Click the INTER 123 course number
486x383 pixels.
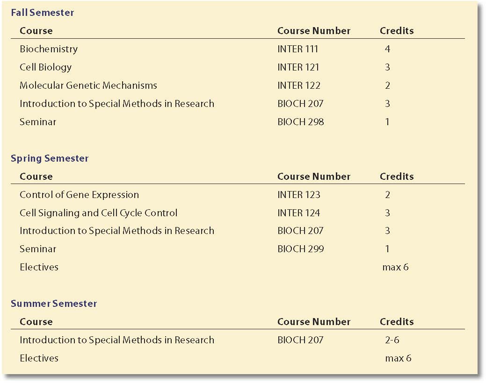click(299, 195)
